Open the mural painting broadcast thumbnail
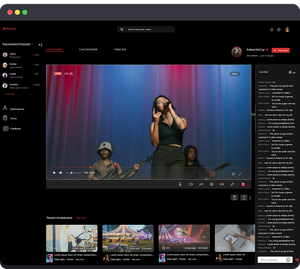300x269 pixels. pyautogui.click(x=72, y=238)
